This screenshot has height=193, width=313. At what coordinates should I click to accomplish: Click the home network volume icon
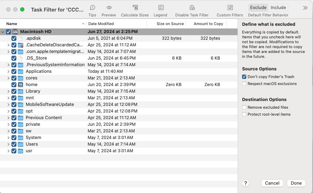pyautogui.click(x=21, y=85)
